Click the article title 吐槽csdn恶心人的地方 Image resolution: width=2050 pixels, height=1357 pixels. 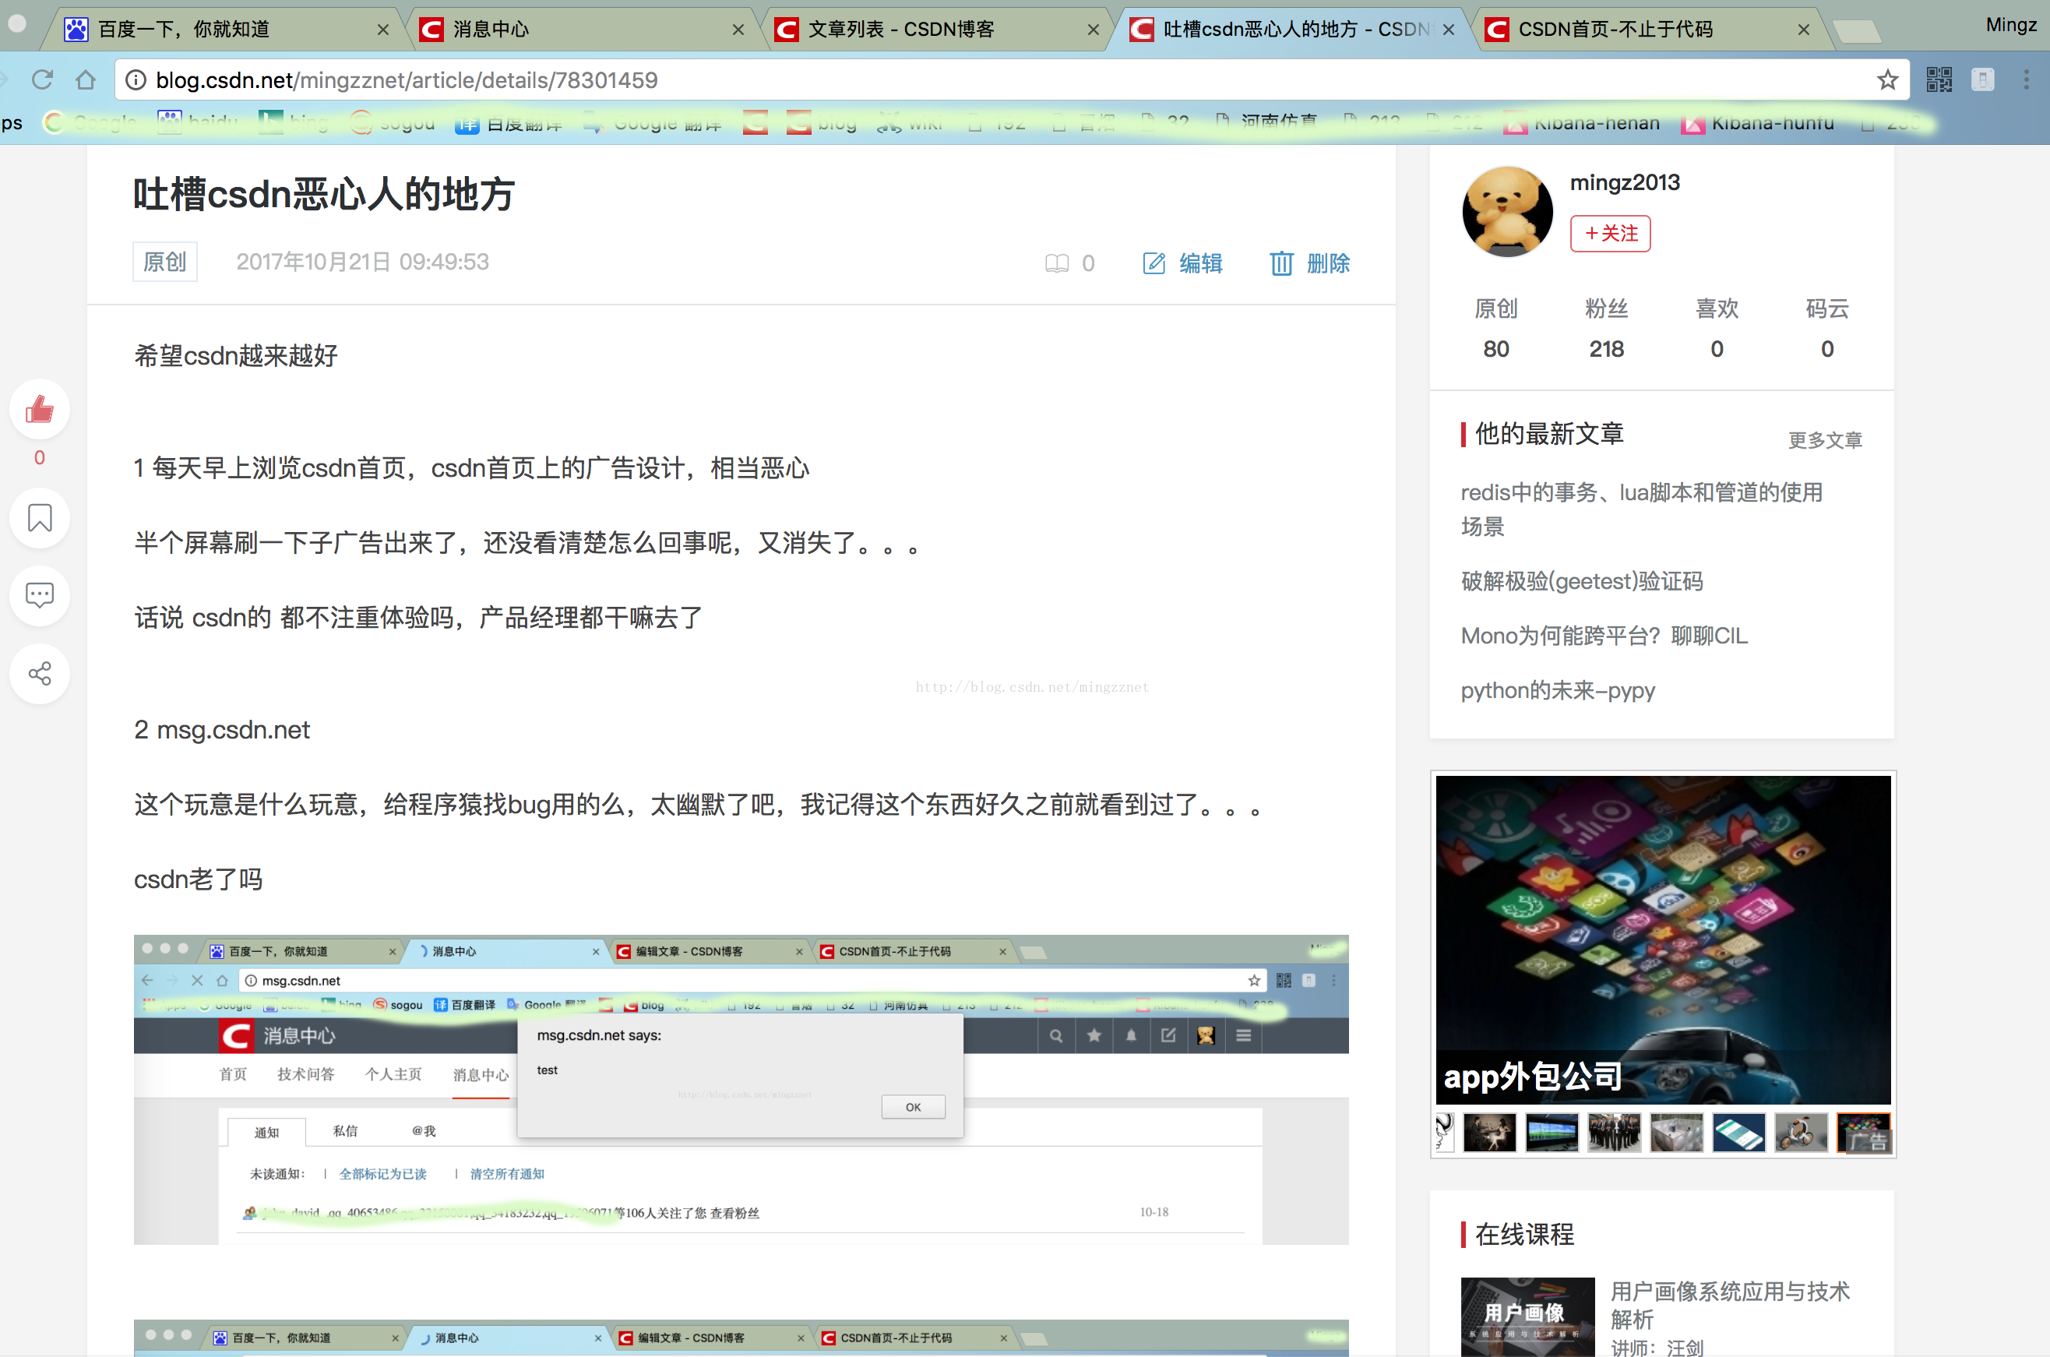tap(324, 194)
